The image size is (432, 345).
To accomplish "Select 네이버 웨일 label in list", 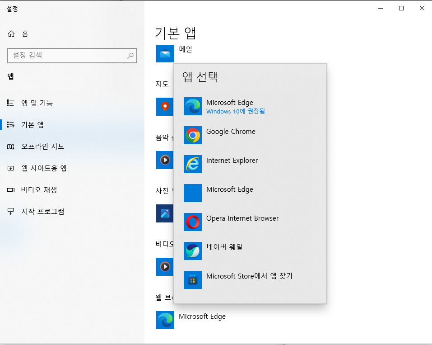I will [224, 247].
